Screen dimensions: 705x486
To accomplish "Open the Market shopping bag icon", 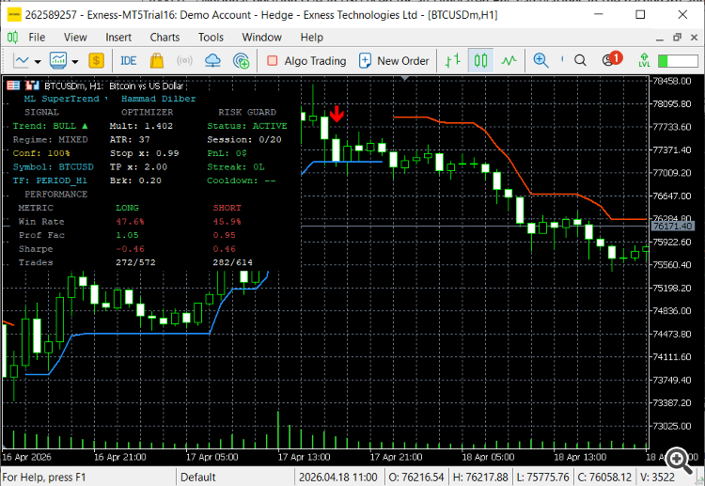I will 156,60.
